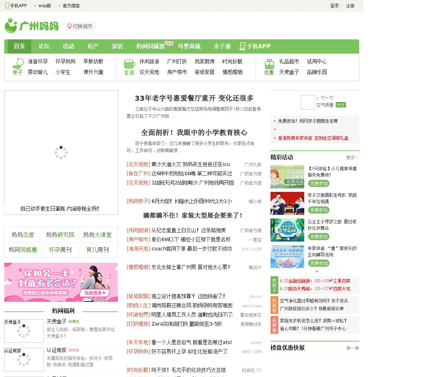This screenshot has width=426, height=377.
Task: Open the 论坛 navigation tab
Action: coord(44,46)
